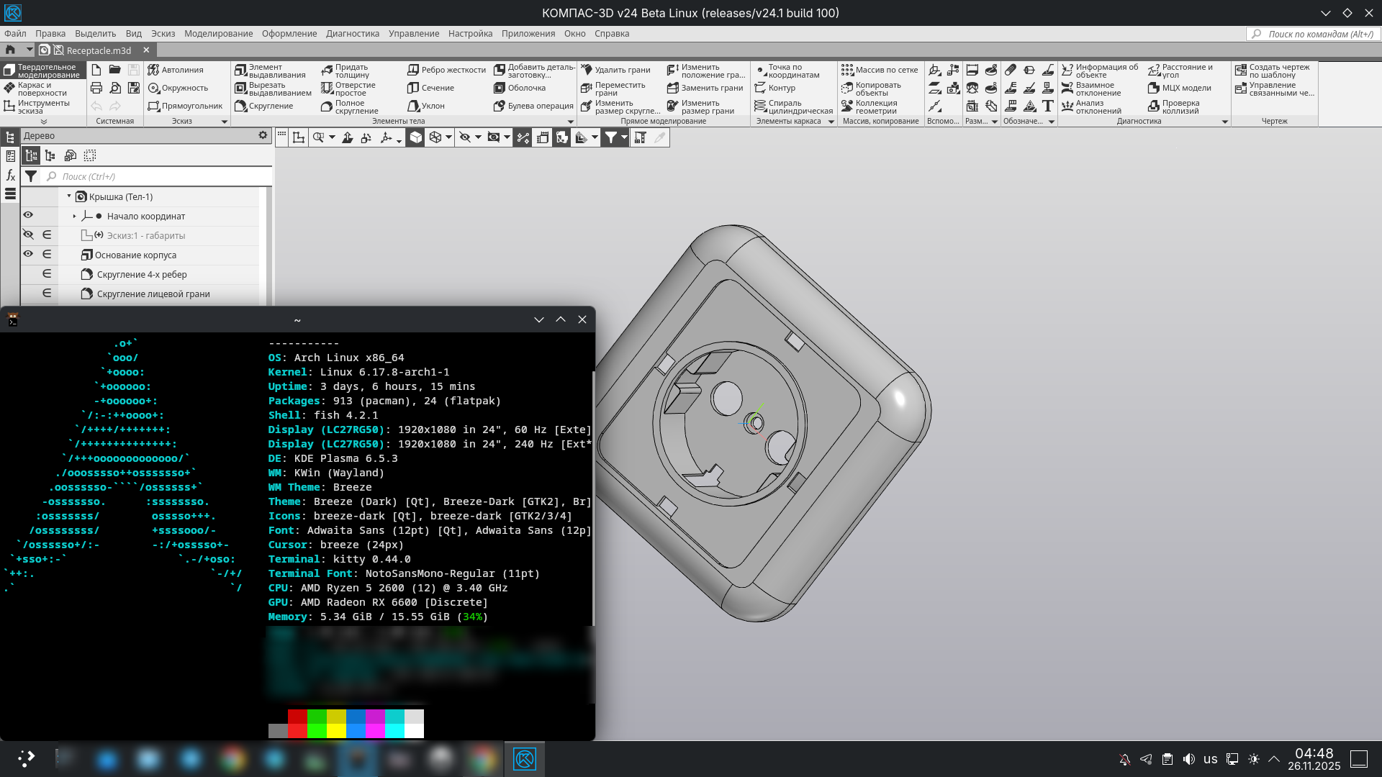Open the Моделирование menu

(x=218, y=33)
